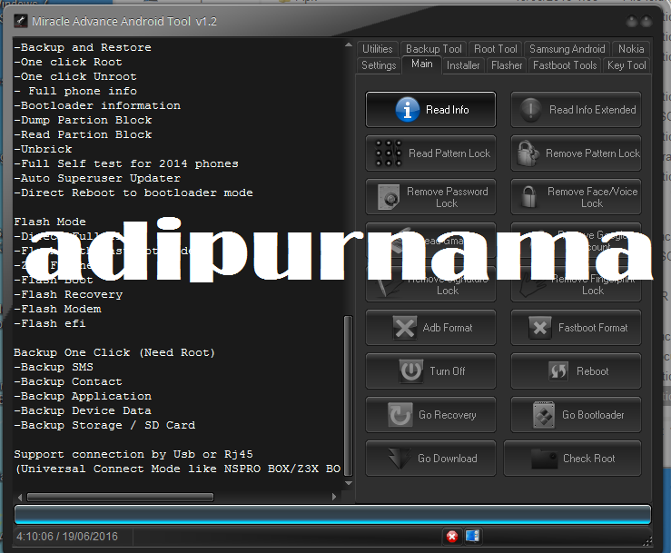Click the padlock icon on Remove Pattern Lock
Image resolution: width=671 pixels, height=553 pixels.
528,153
